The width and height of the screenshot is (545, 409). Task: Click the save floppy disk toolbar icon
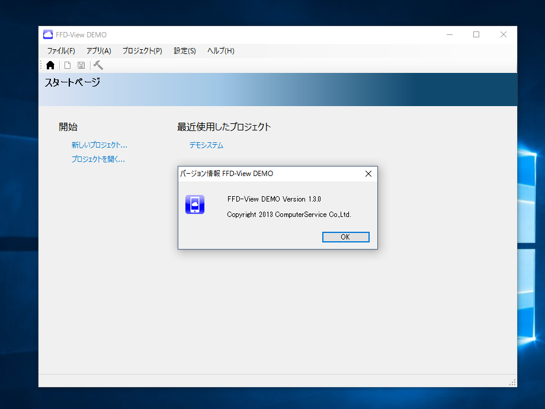(81, 65)
